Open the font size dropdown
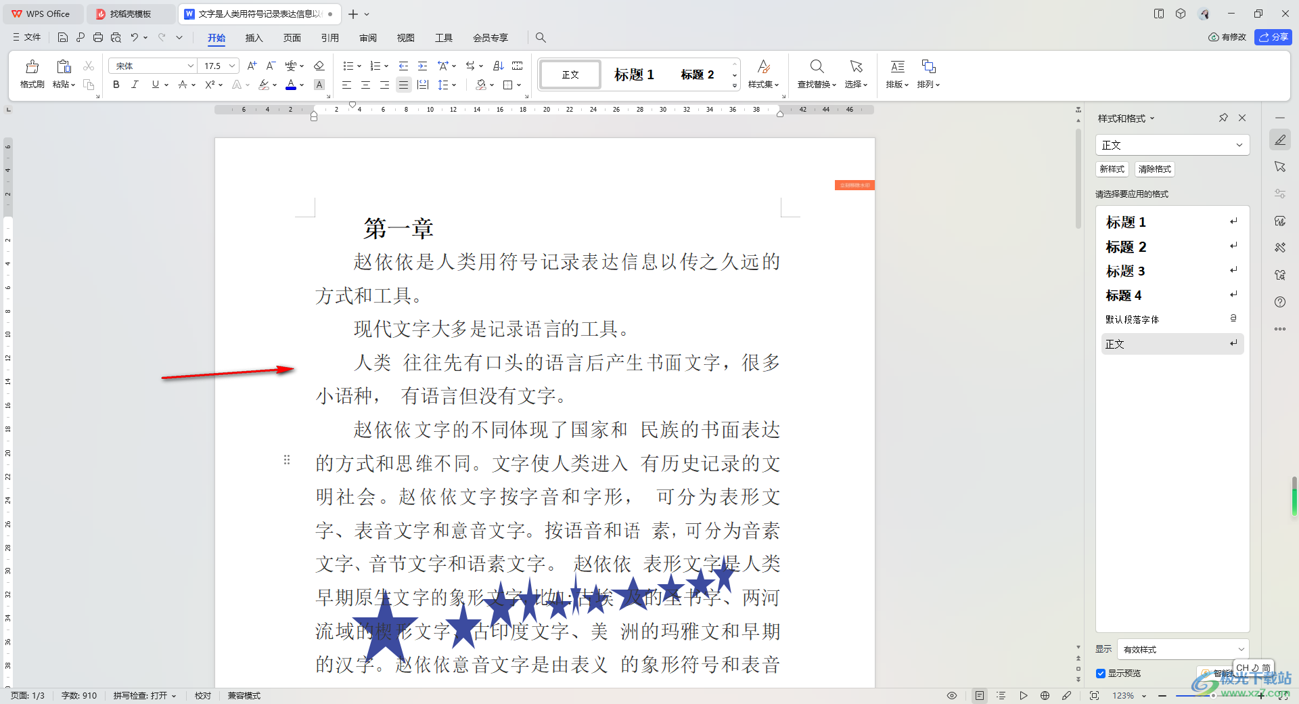This screenshot has width=1299, height=704. 232,66
